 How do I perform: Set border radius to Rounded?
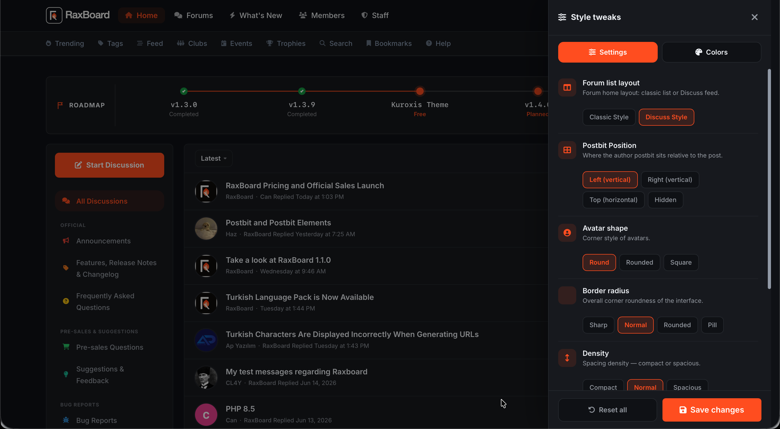(x=677, y=325)
